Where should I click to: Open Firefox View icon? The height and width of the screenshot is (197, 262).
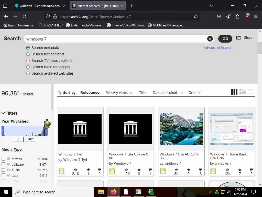(x=5, y=6)
